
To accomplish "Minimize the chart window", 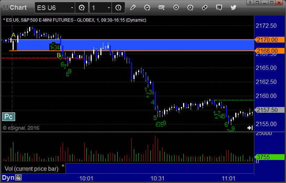I will (265, 3).
